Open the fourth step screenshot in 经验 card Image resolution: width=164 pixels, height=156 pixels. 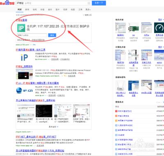[82, 111]
